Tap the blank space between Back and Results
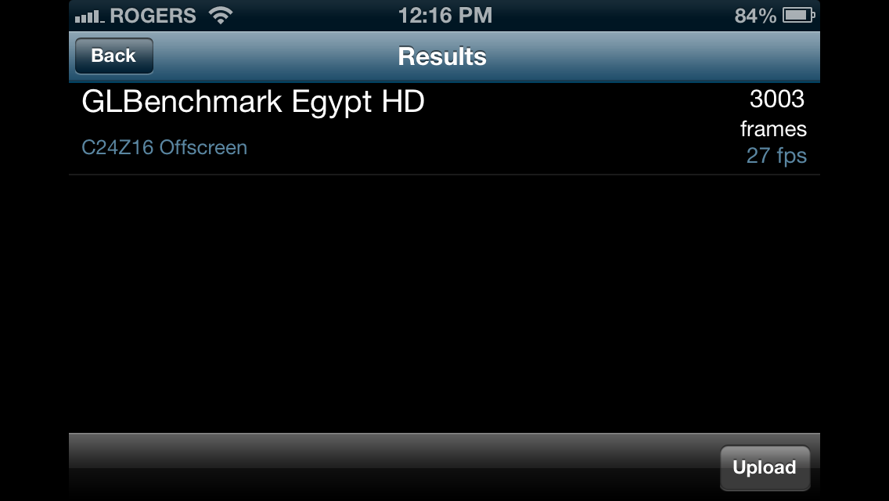Viewport: 889px width, 501px height. click(275, 56)
